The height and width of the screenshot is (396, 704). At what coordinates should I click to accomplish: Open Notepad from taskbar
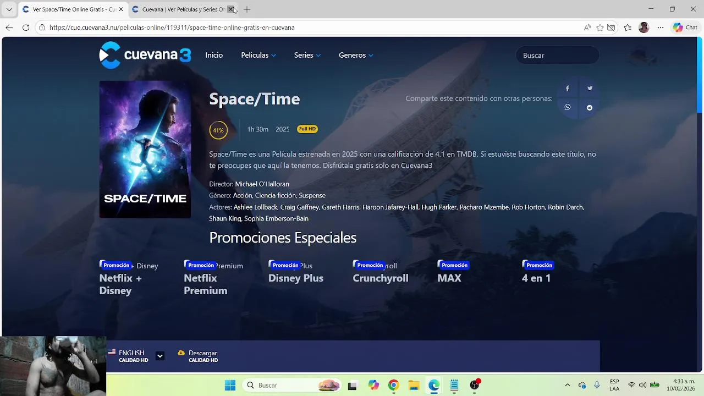click(454, 385)
